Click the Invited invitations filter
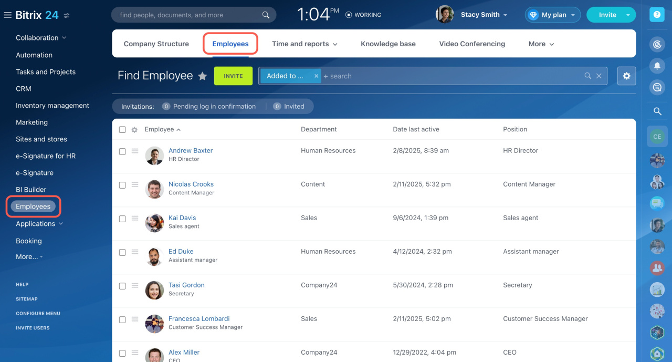The image size is (672, 362). click(x=289, y=106)
